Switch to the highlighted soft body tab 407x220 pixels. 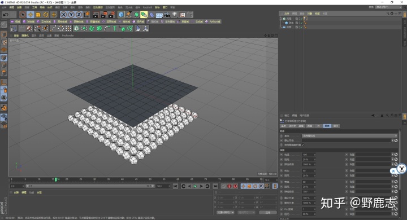327,126
